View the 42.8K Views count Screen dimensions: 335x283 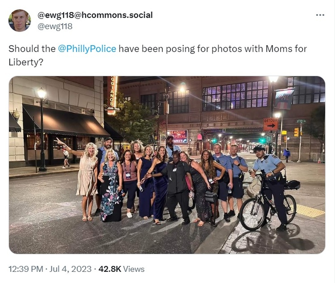point(121,269)
